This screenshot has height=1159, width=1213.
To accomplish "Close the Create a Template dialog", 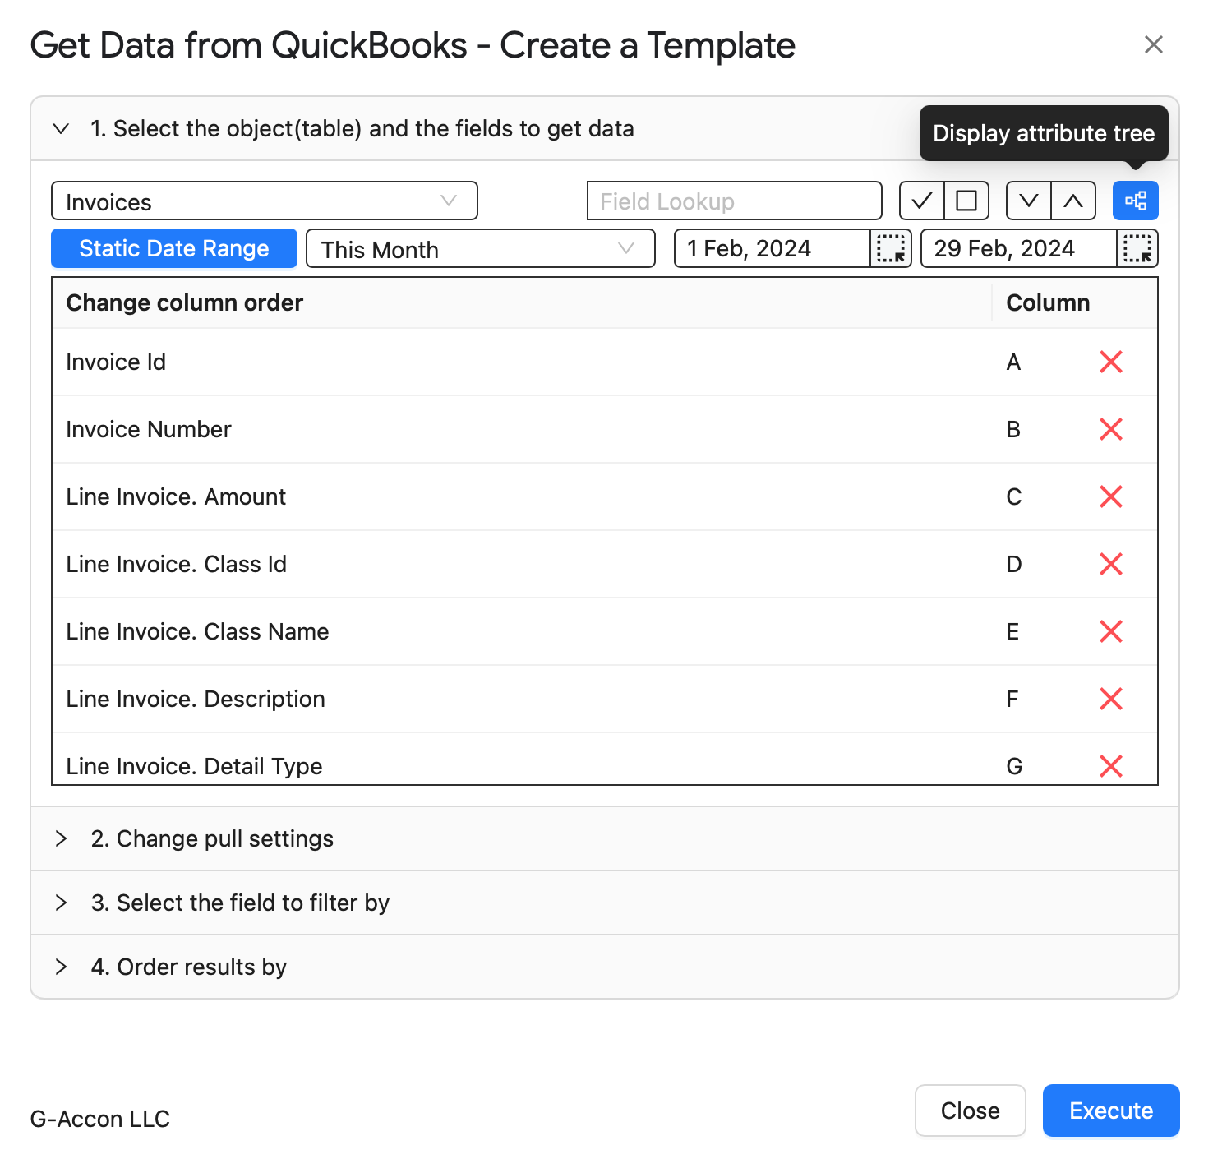I will tap(1153, 44).
